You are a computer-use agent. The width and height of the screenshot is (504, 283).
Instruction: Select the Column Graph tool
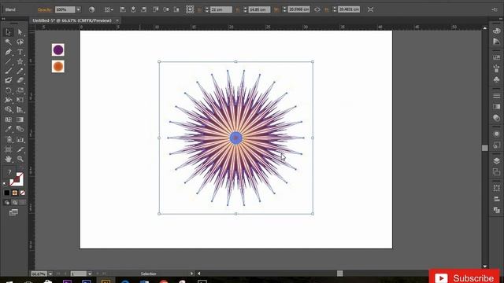pyautogui.click(x=20, y=140)
